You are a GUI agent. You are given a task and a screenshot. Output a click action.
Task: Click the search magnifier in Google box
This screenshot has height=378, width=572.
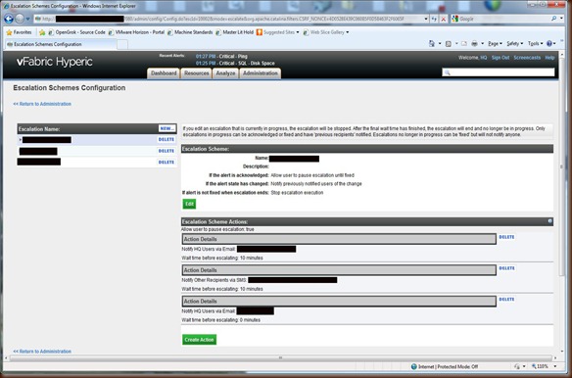click(554, 19)
